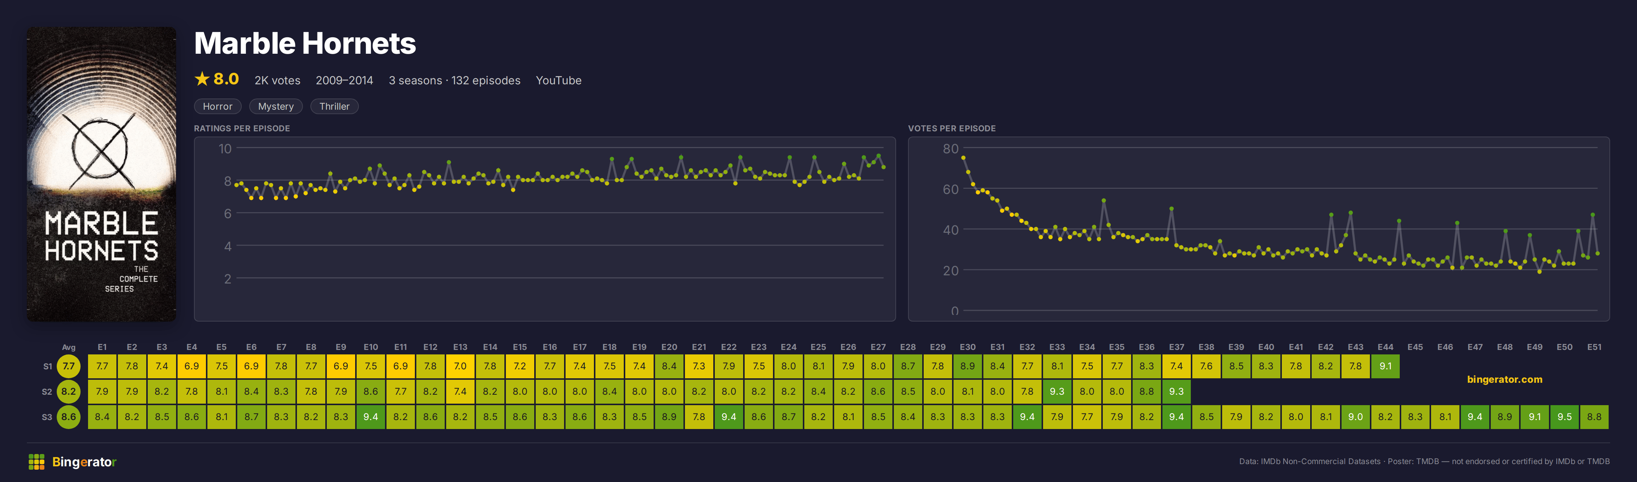The height and width of the screenshot is (482, 1637).
Task: Click first data point in votes chart
Action: coord(963,158)
